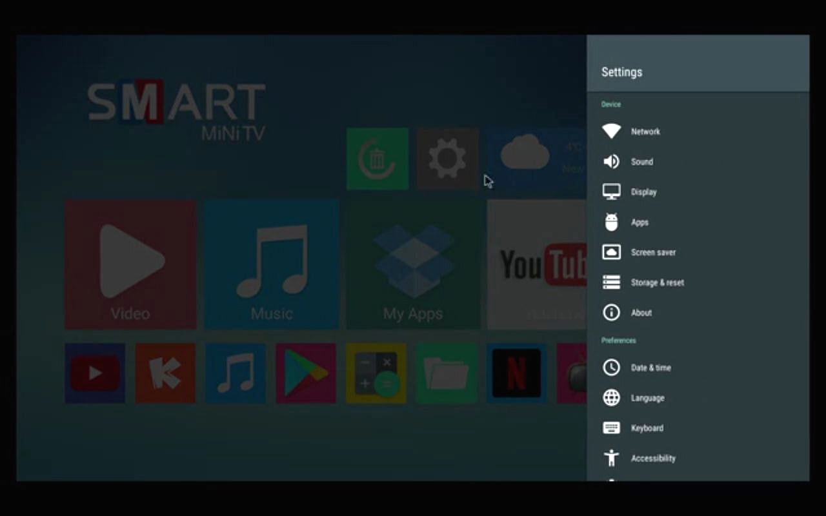Launch Netflix

[516, 373]
